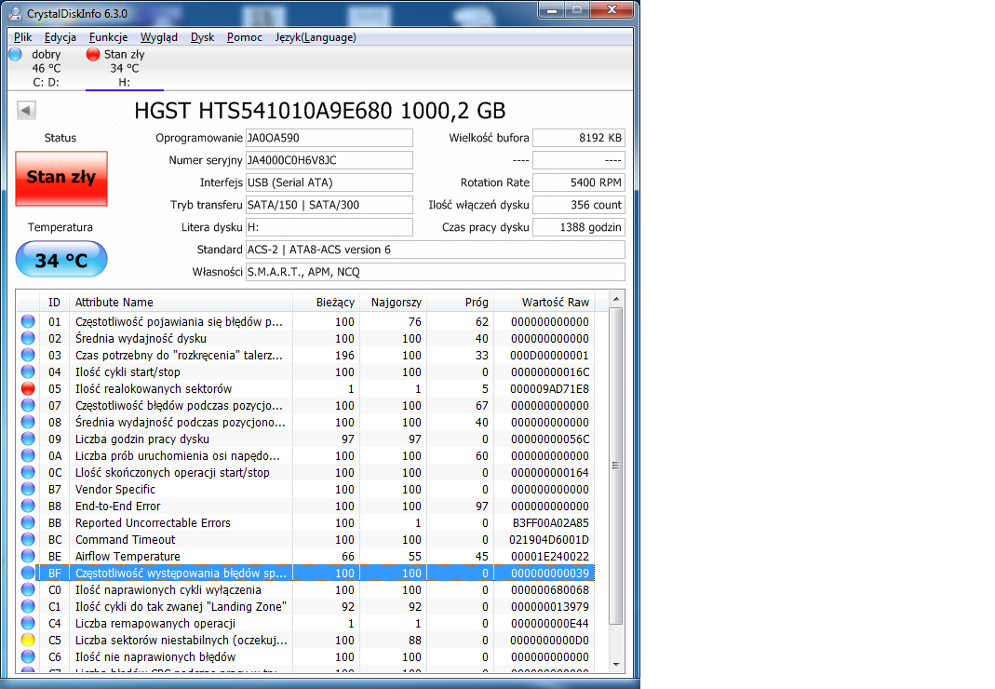Viewport: 995px width, 689px height.
Task: Click the blue status icon for attribute BF
Action: 28,573
